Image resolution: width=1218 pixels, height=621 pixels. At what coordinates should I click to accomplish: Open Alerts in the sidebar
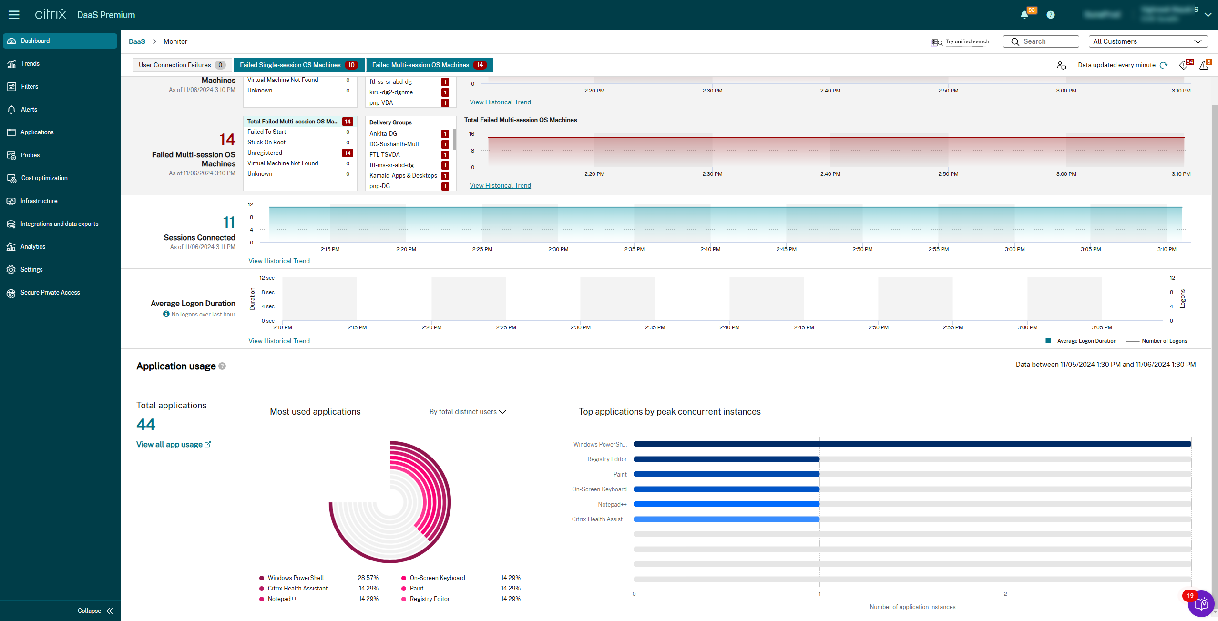coord(60,109)
